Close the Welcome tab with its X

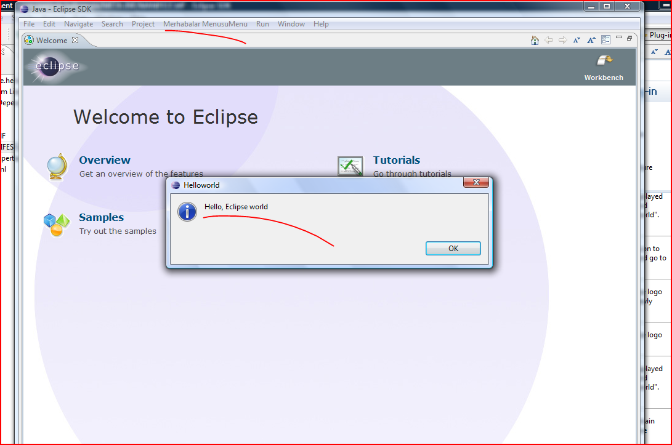(75, 40)
